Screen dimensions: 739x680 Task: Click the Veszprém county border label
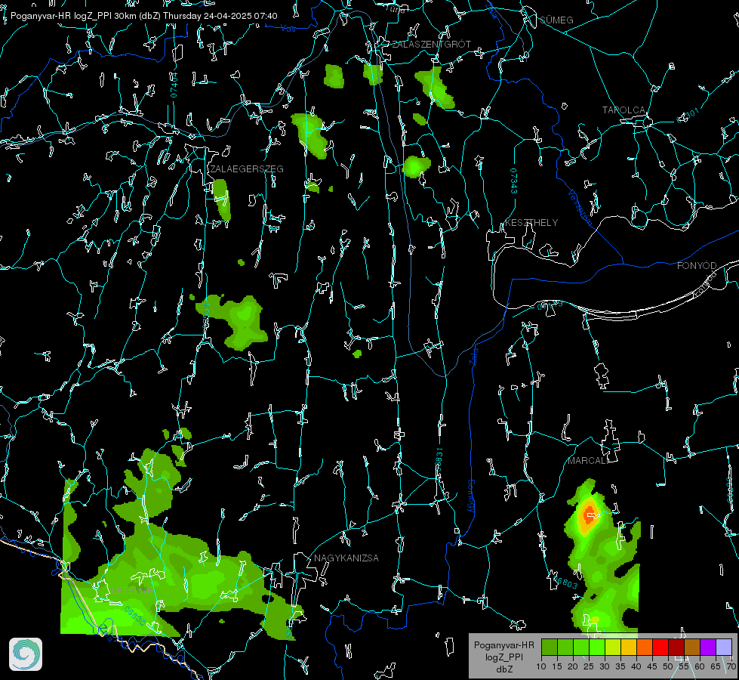580,207
